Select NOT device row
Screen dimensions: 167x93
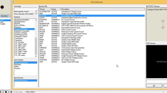[x=92, y=44]
